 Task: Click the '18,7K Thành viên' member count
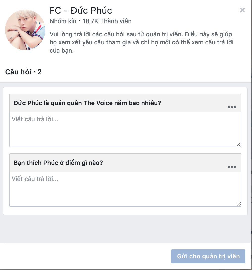tap(107, 21)
